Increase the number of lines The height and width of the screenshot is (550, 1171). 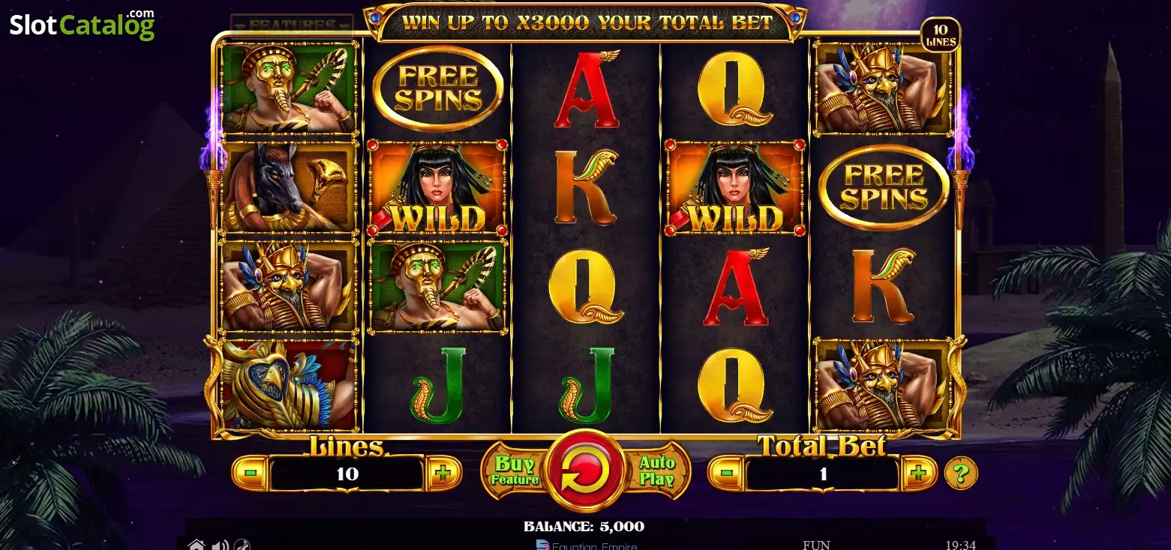pyautogui.click(x=443, y=474)
